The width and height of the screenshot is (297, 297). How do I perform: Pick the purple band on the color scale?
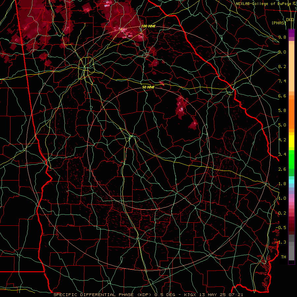pos(291,33)
